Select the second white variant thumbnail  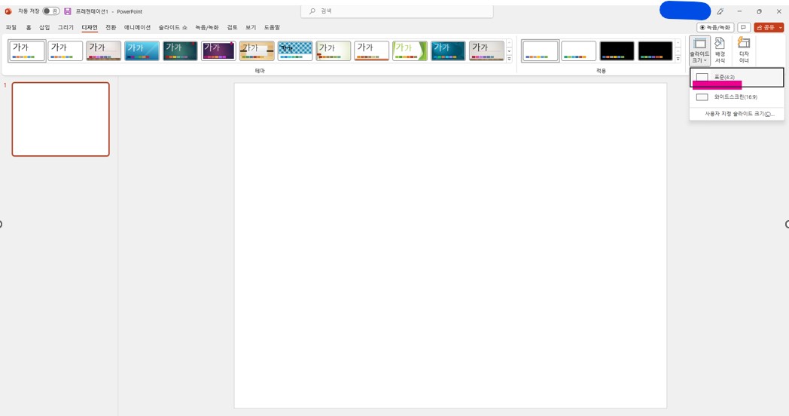pyautogui.click(x=579, y=50)
